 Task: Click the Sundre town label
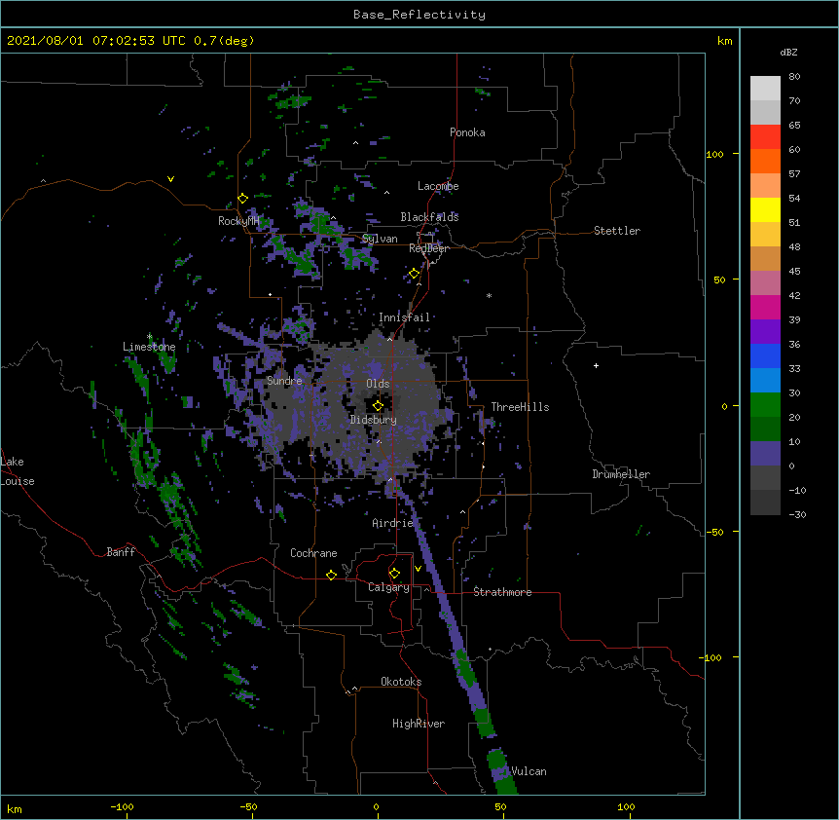coord(284,381)
